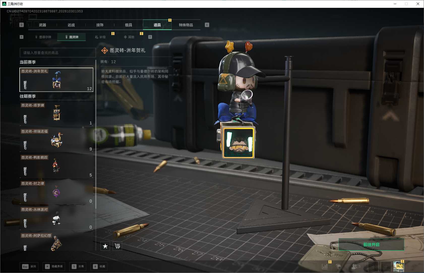Click the 隐藏界面 button
This screenshot has width=424, height=273.
(54, 266)
